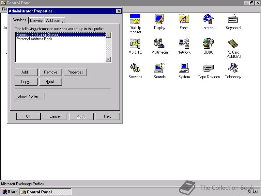Close the Administrator Properties dialog

[118, 11]
